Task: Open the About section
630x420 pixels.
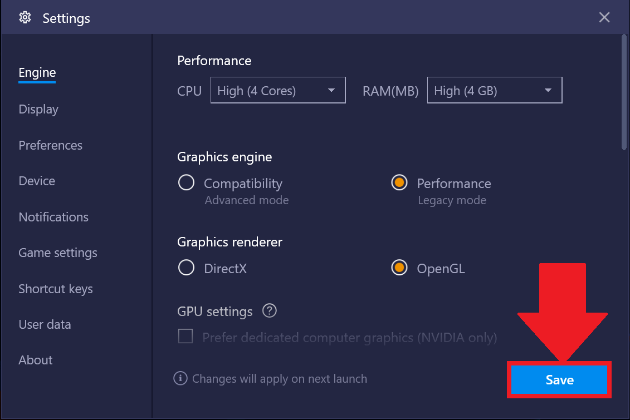Action: pos(36,360)
